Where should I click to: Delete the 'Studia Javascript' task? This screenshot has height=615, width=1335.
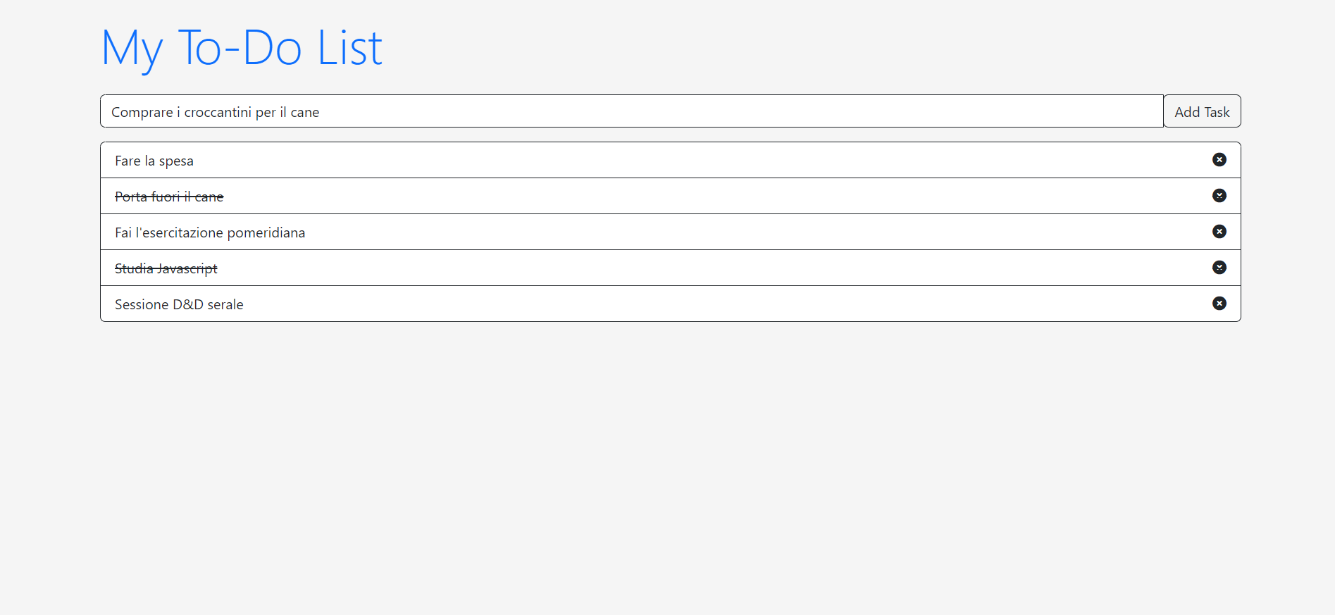click(x=1219, y=268)
